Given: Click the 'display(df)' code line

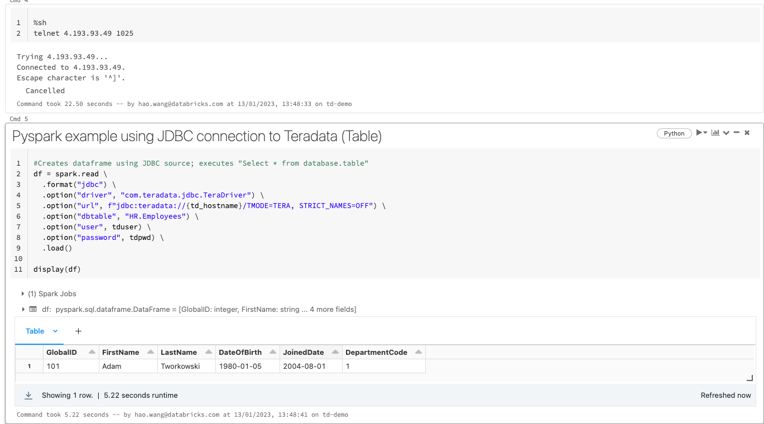Looking at the screenshot, I should tap(57, 269).
